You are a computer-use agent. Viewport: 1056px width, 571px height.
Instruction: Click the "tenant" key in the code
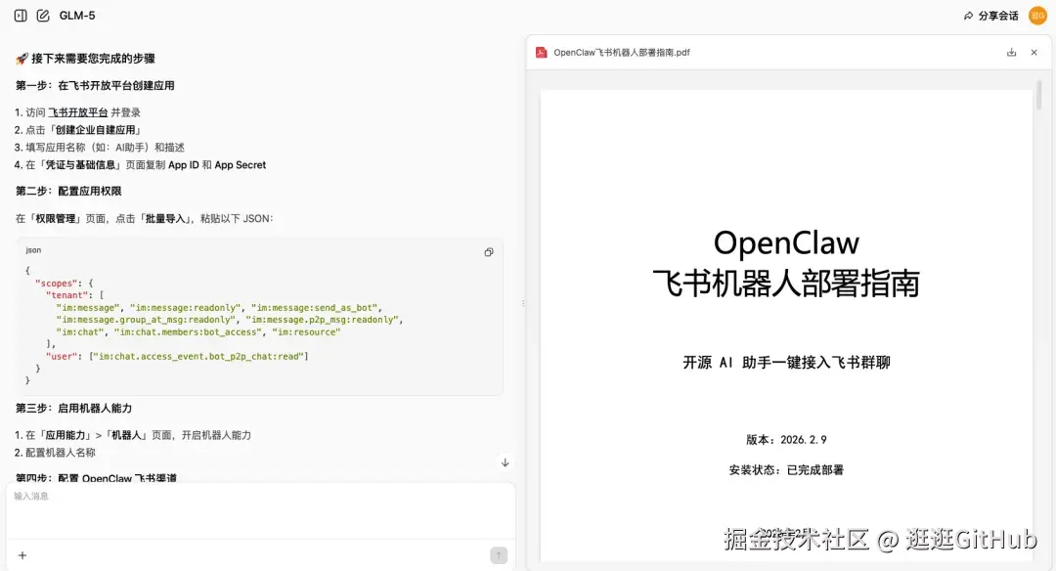click(x=66, y=295)
